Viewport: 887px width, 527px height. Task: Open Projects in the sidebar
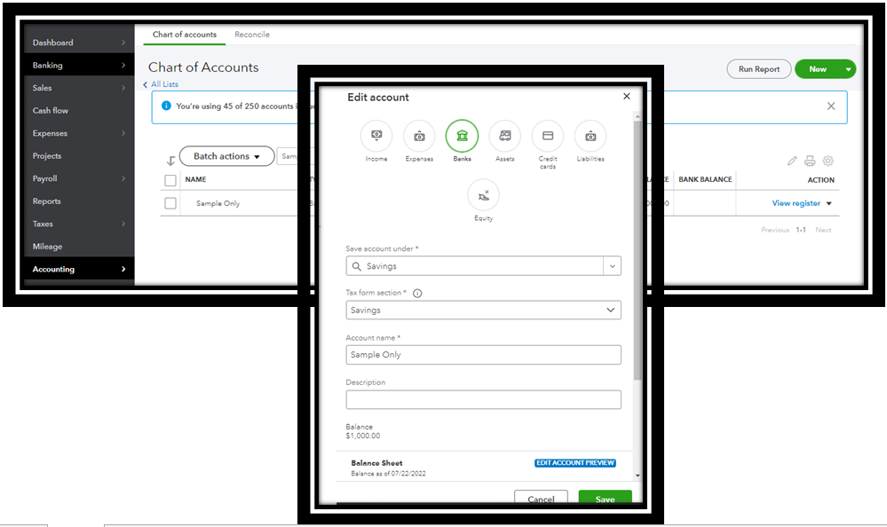point(47,155)
